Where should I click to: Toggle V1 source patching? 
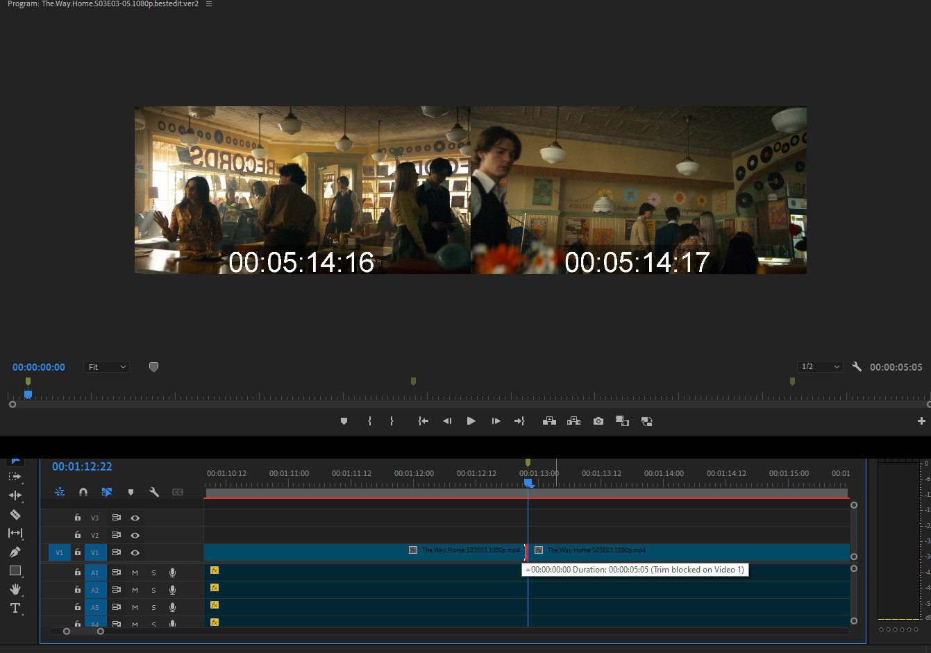(x=59, y=552)
